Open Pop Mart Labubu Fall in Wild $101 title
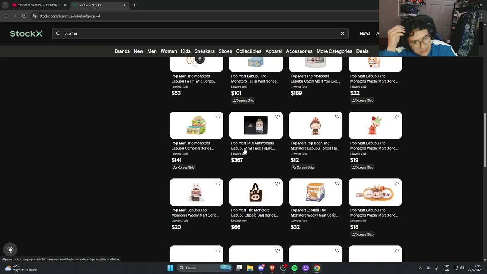The width and height of the screenshot is (487, 274). click(255, 79)
